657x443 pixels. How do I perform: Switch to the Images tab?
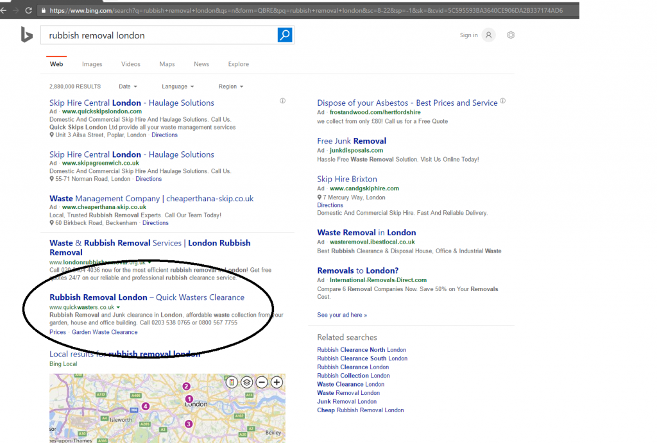pos(92,64)
